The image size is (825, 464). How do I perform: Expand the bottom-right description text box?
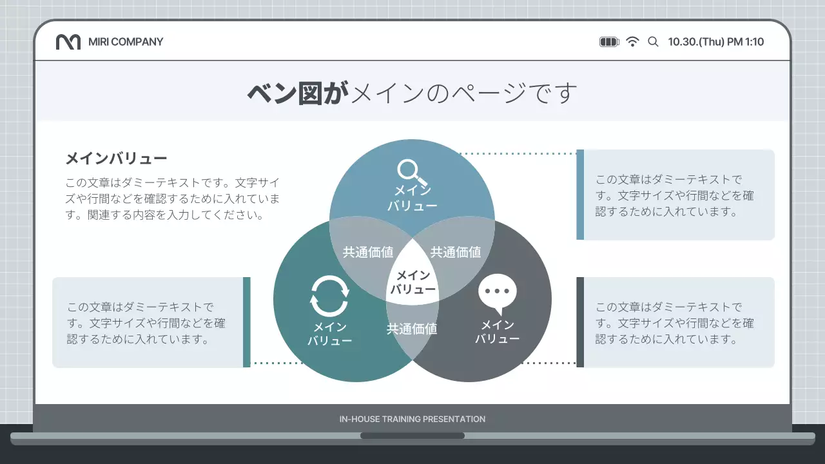pos(677,322)
